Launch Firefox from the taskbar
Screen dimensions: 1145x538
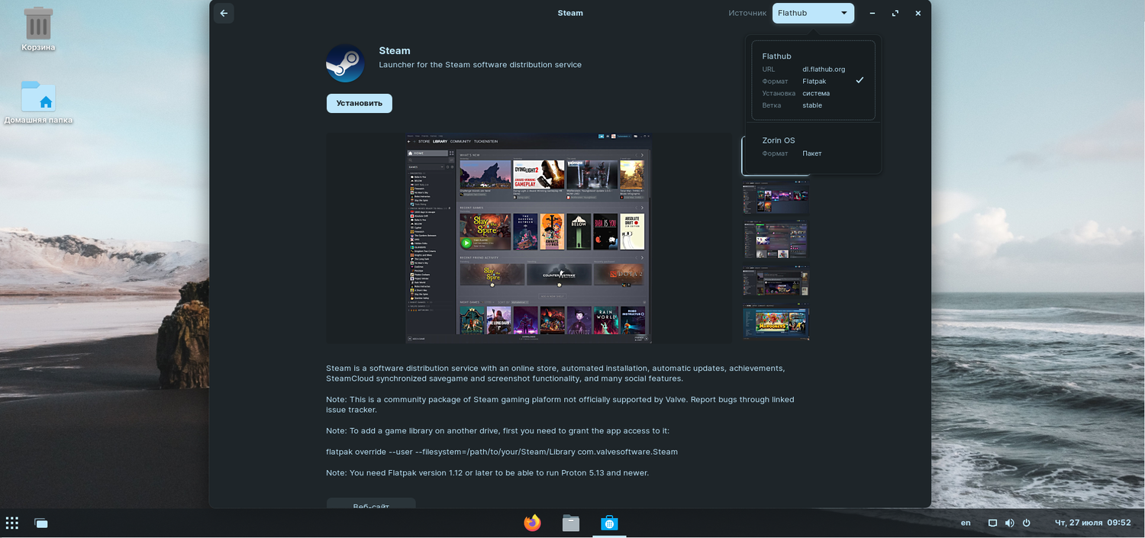click(x=532, y=523)
